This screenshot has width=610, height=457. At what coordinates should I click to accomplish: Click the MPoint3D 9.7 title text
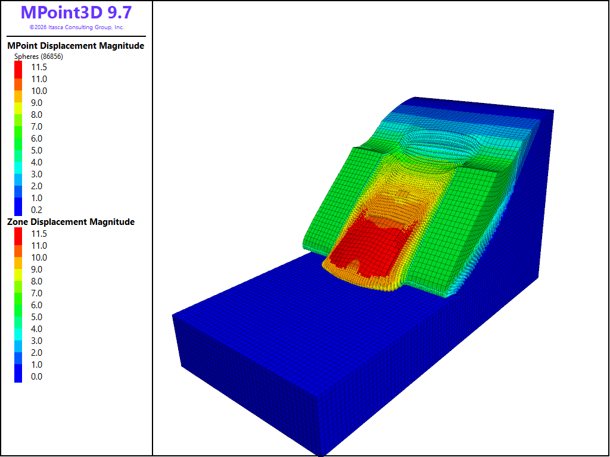pos(76,12)
